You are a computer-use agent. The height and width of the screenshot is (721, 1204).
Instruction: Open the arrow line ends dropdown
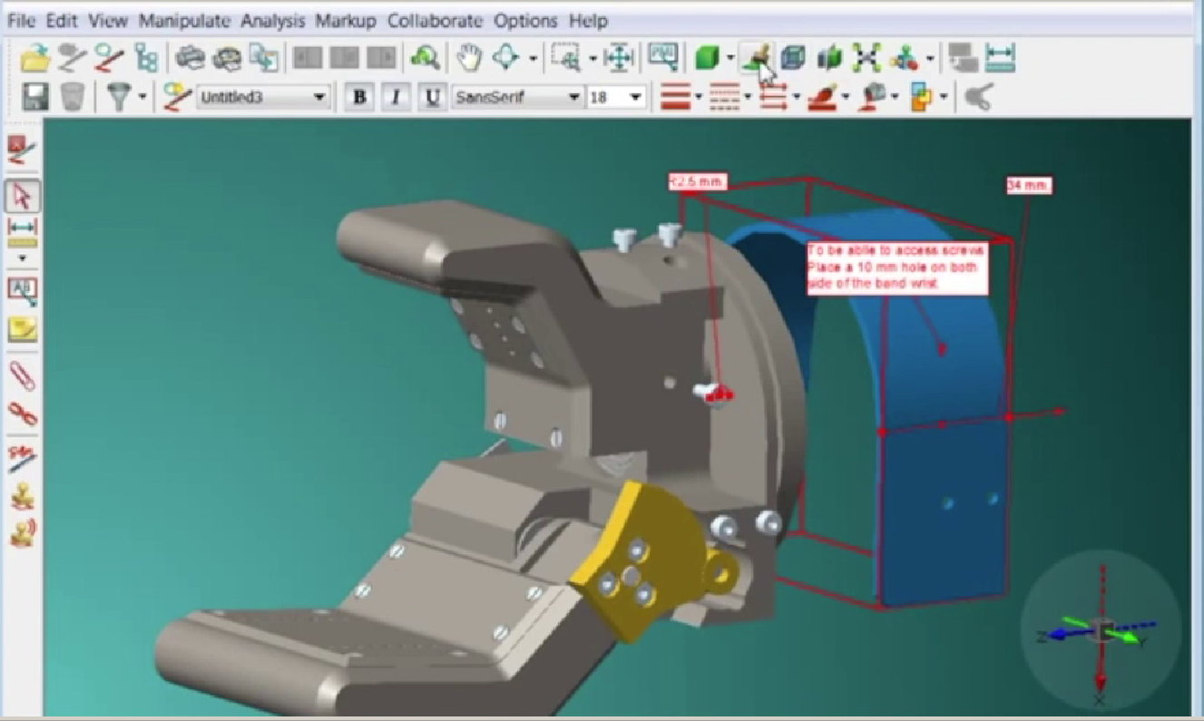coord(796,96)
